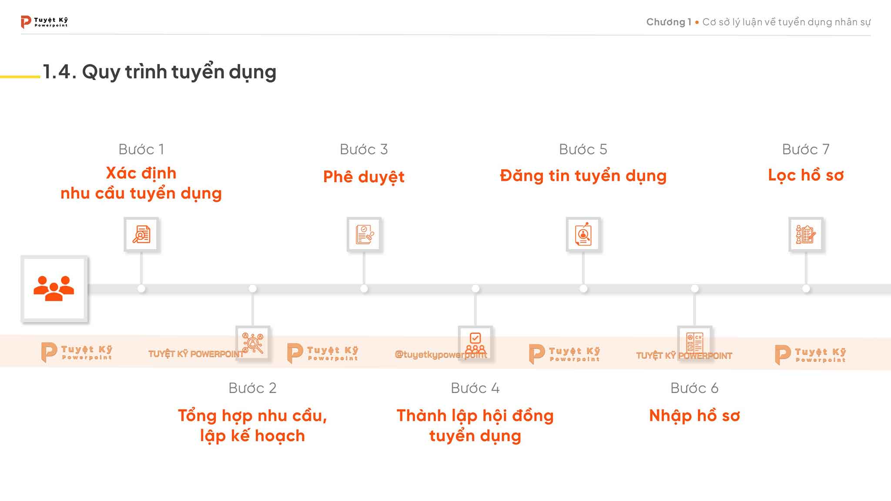891x501 pixels.
Task: Click the Tuyệt Kỹ Powerpoint logo in header
Action: click(x=44, y=22)
